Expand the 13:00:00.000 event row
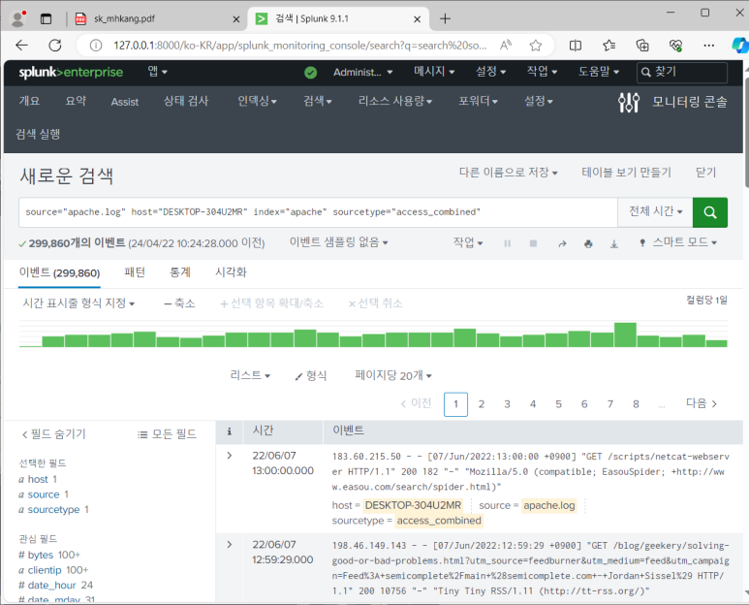749x605 pixels. [230, 456]
